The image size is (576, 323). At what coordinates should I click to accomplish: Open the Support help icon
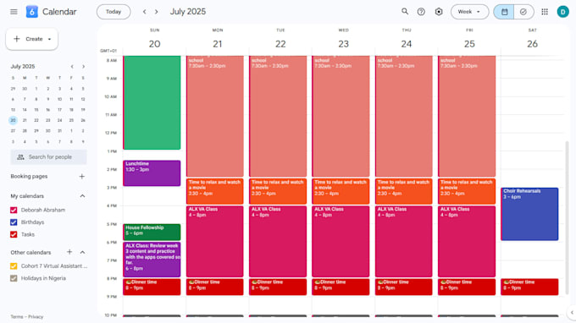(x=421, y=12)
